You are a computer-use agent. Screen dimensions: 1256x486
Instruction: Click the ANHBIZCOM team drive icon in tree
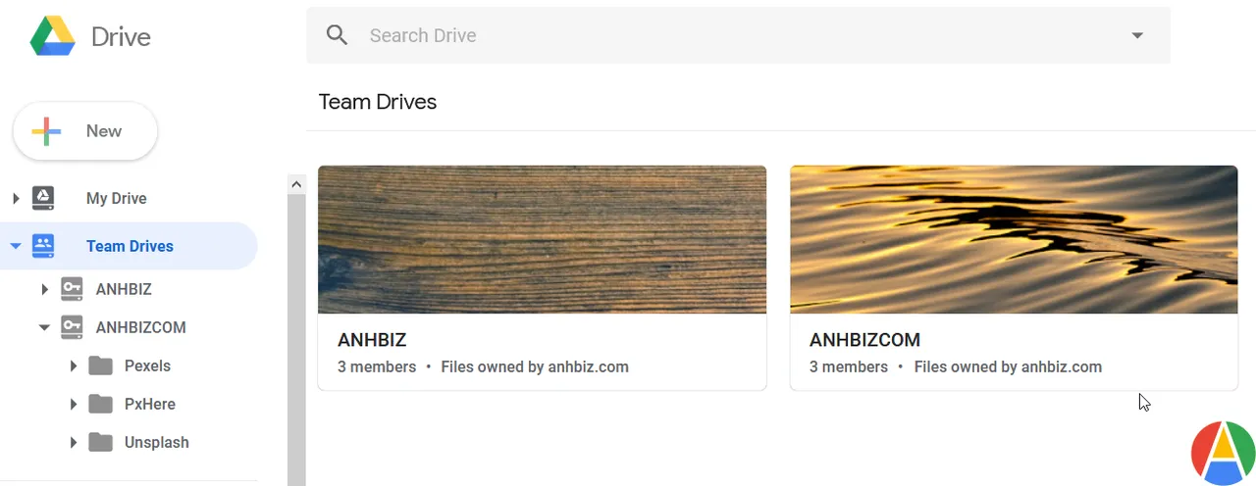click(72, 327)
